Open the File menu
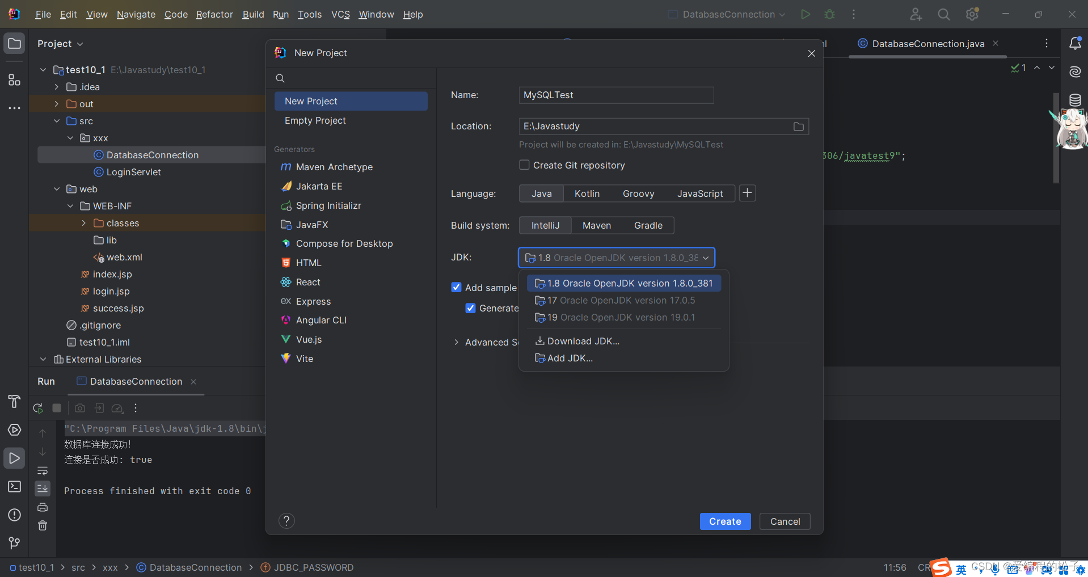 click(x=43, y=14)
